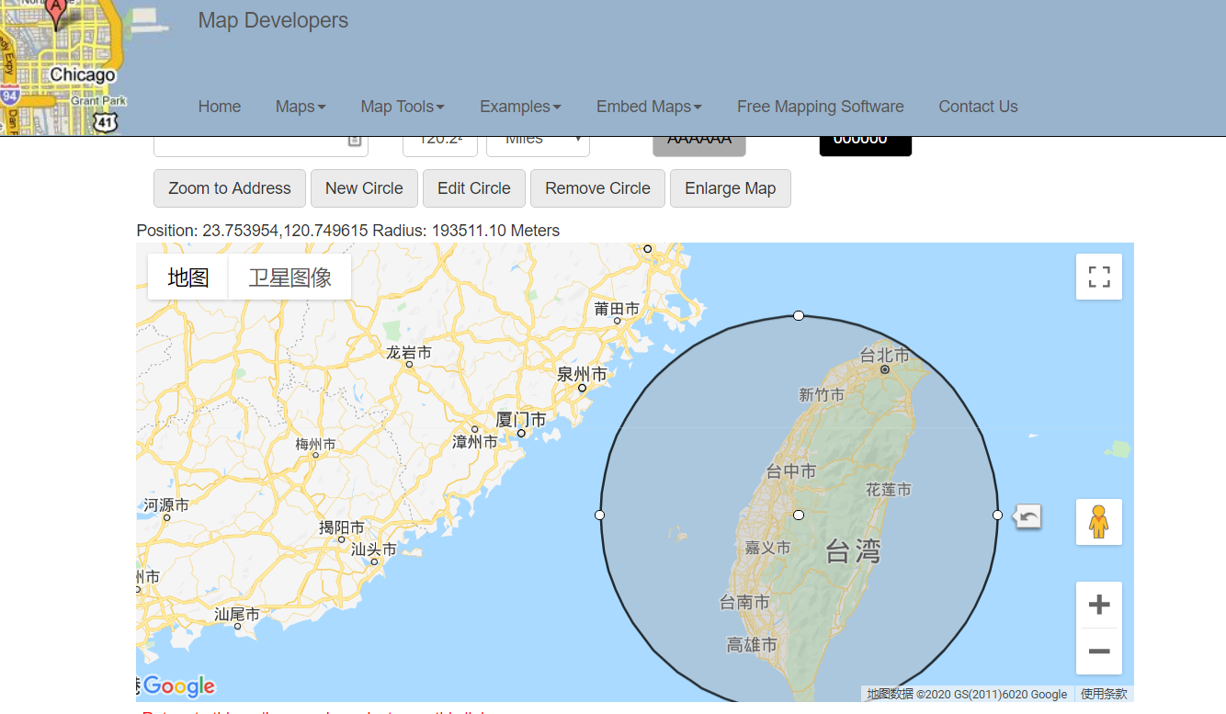Select circle right radius handle
Screen dimensions: 1226x714
998,515
